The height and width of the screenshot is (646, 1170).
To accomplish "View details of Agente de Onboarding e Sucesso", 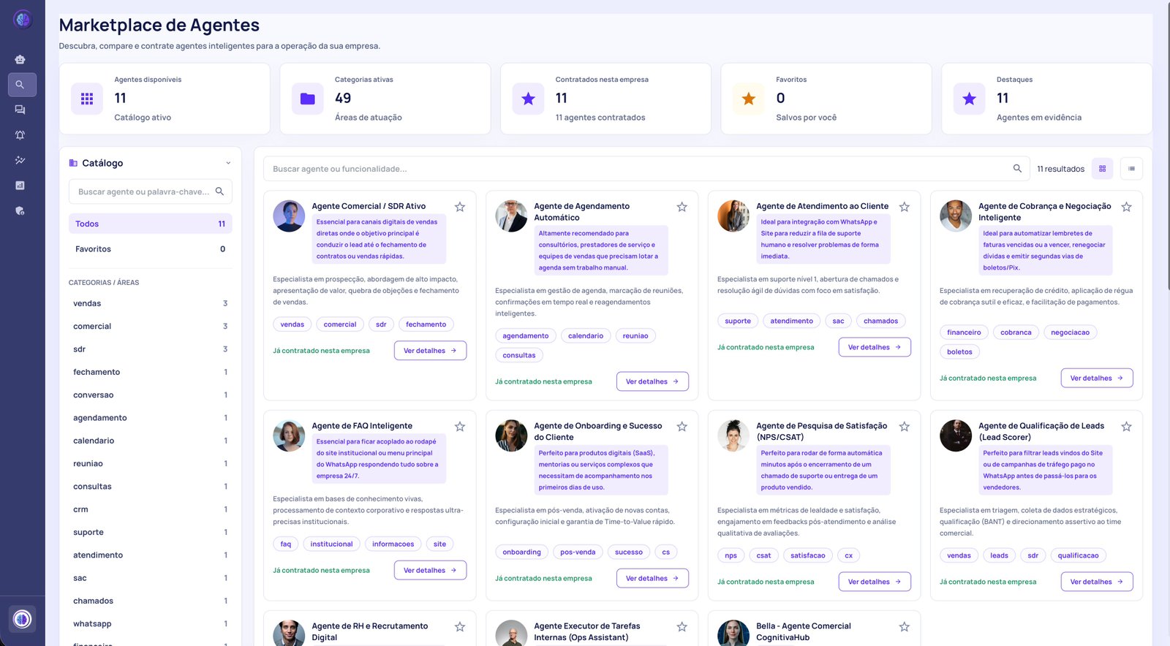I will (652, 578).
